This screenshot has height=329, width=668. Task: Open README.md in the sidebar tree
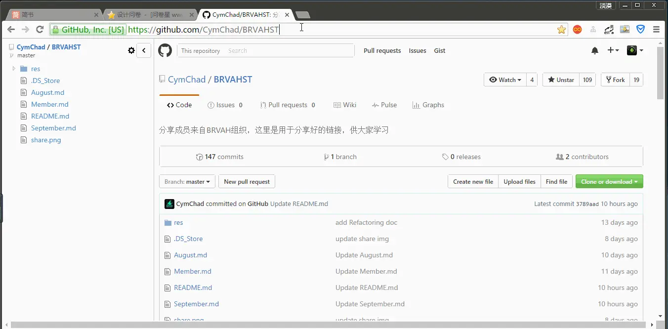pyautogui.click(x=50, y=116)
